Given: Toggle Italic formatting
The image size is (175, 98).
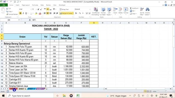Looking at the screenshot, I should tap(23, 13).
